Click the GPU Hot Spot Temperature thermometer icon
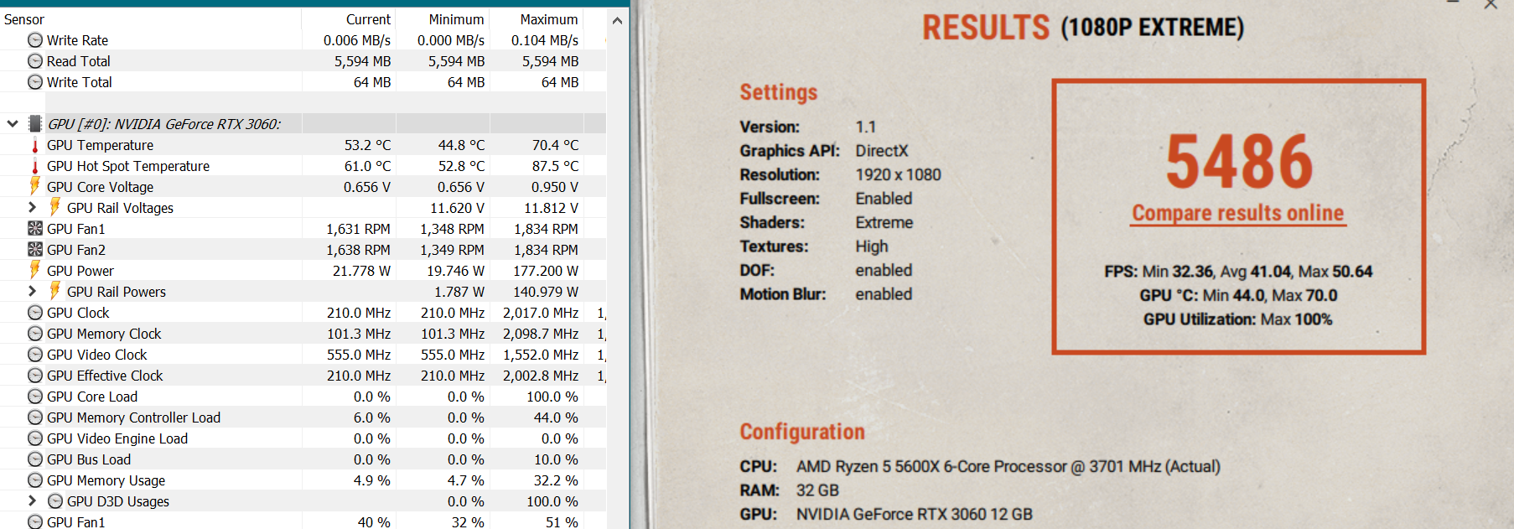The width and height of the screenshot is (1514, 529). pos(35,166)
